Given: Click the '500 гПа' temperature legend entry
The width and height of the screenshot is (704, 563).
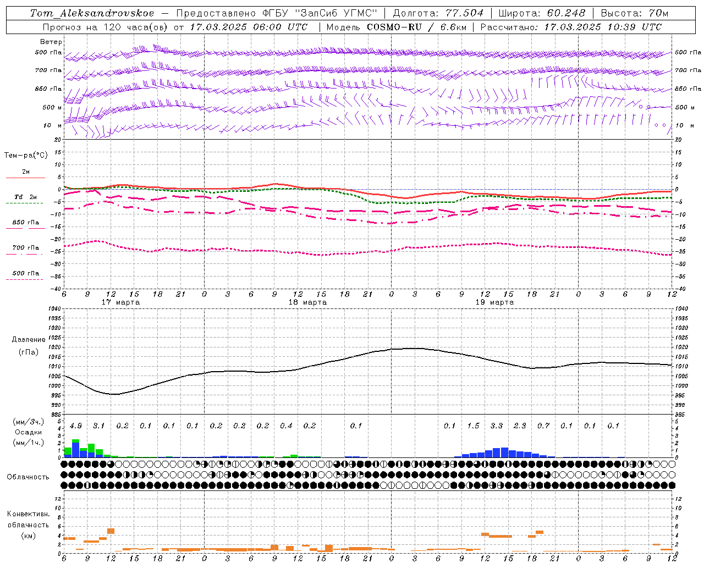Looking at the screenshot, I should click(26, 273).
